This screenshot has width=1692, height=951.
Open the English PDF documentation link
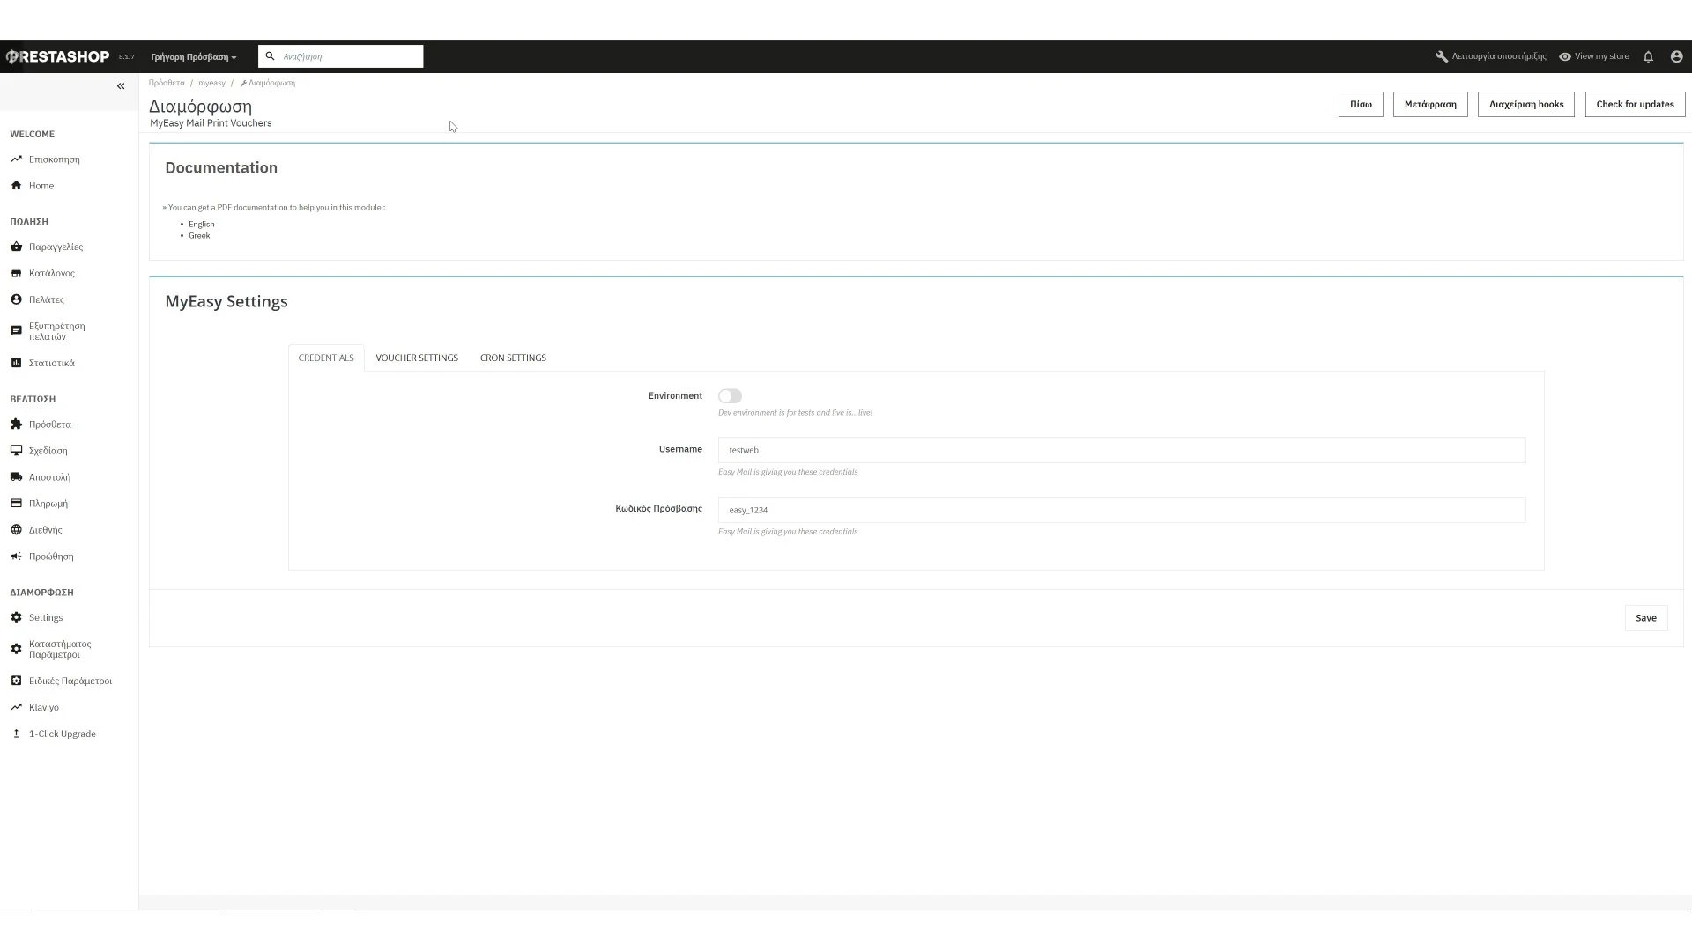coord(201,225)
